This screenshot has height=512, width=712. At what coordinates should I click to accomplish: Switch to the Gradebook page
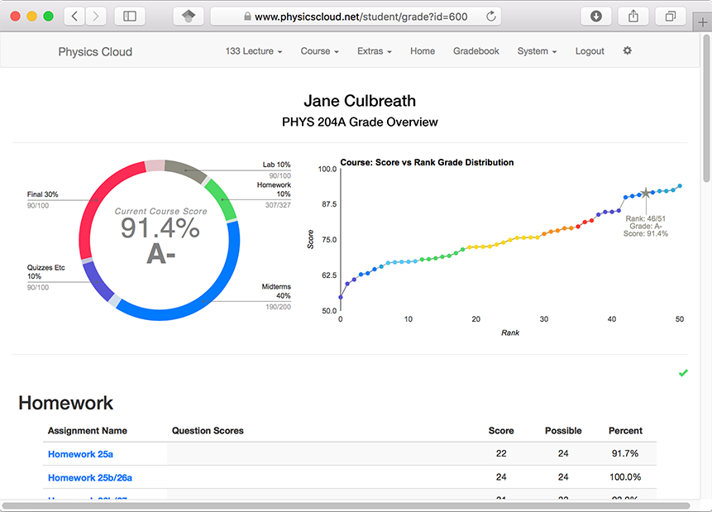tap(476, 50)
